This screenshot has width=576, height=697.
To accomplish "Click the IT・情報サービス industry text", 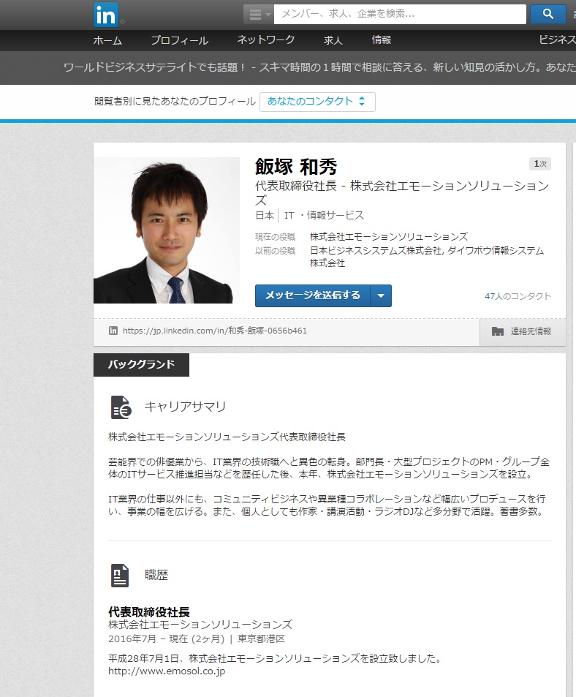I will pos(325,216).
